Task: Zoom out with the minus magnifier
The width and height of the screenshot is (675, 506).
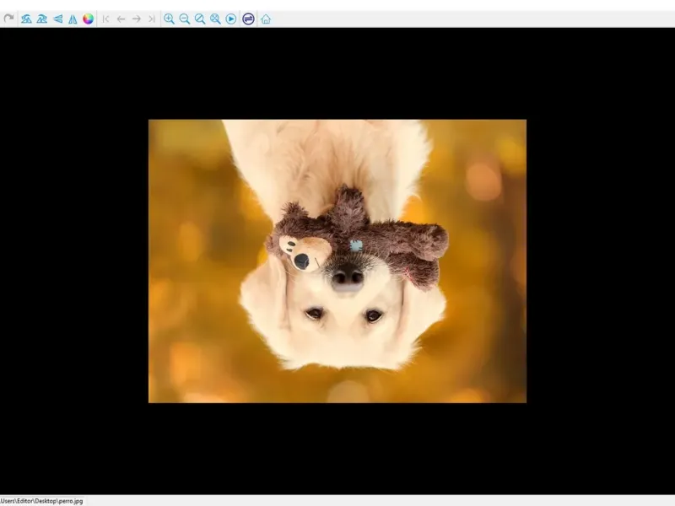Action: click(x=184, y=19)
